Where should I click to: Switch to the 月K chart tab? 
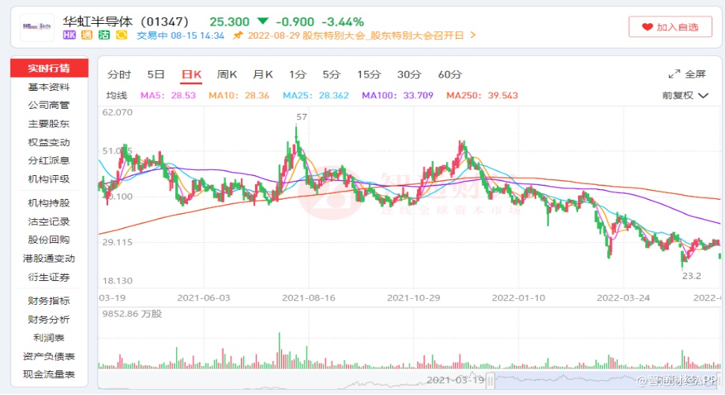point(263,75)
